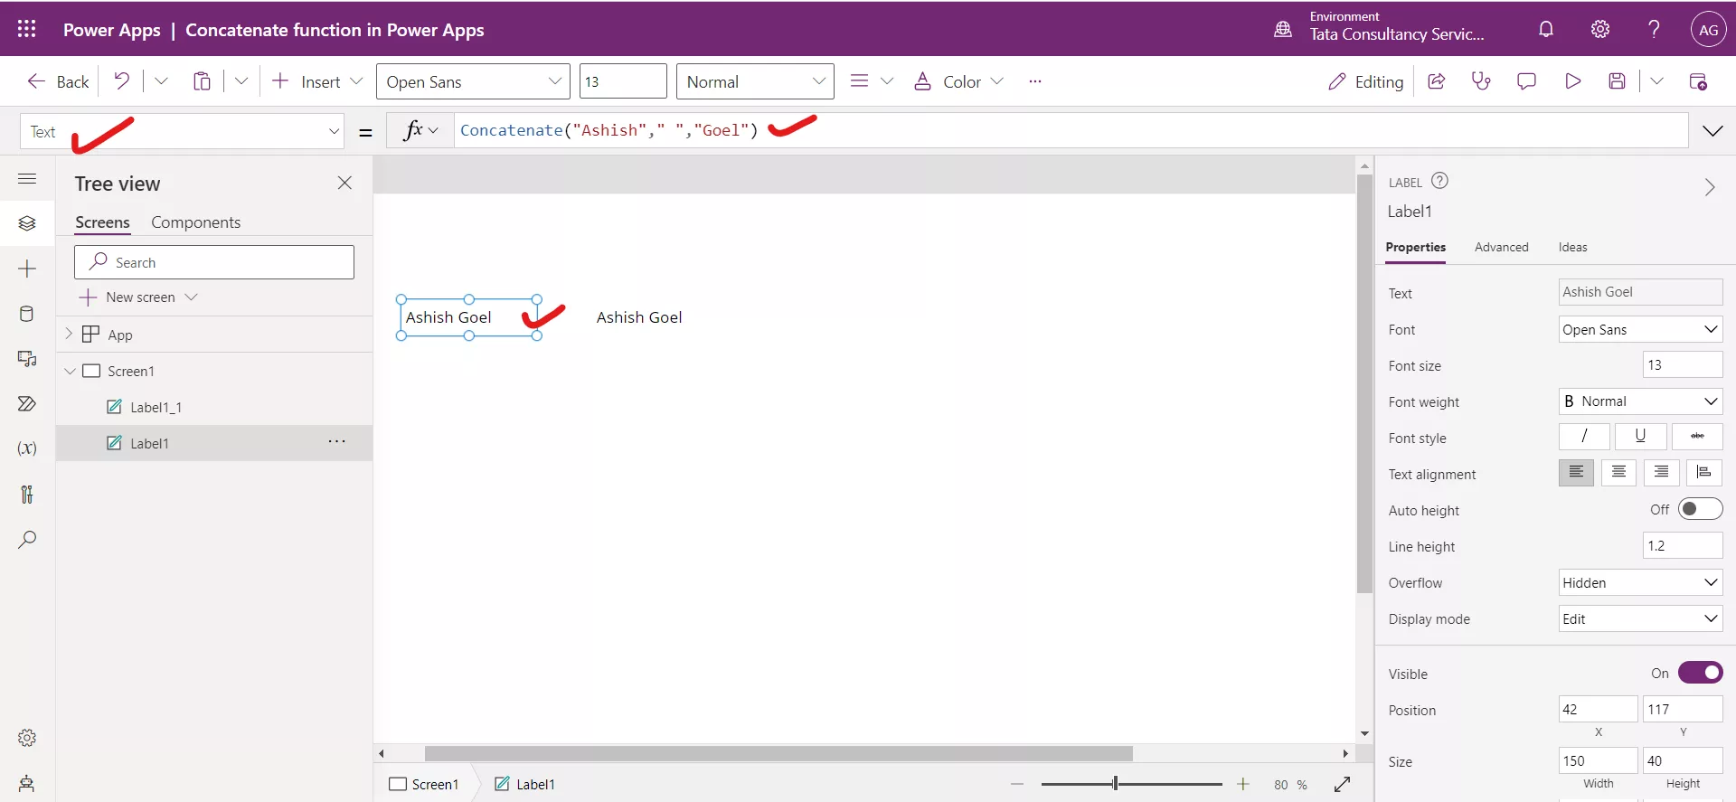Collapse Screen1 node in tree
The width and height of the screenshot is (1736, 802).
pyautogui.click(x=70, y=371)
